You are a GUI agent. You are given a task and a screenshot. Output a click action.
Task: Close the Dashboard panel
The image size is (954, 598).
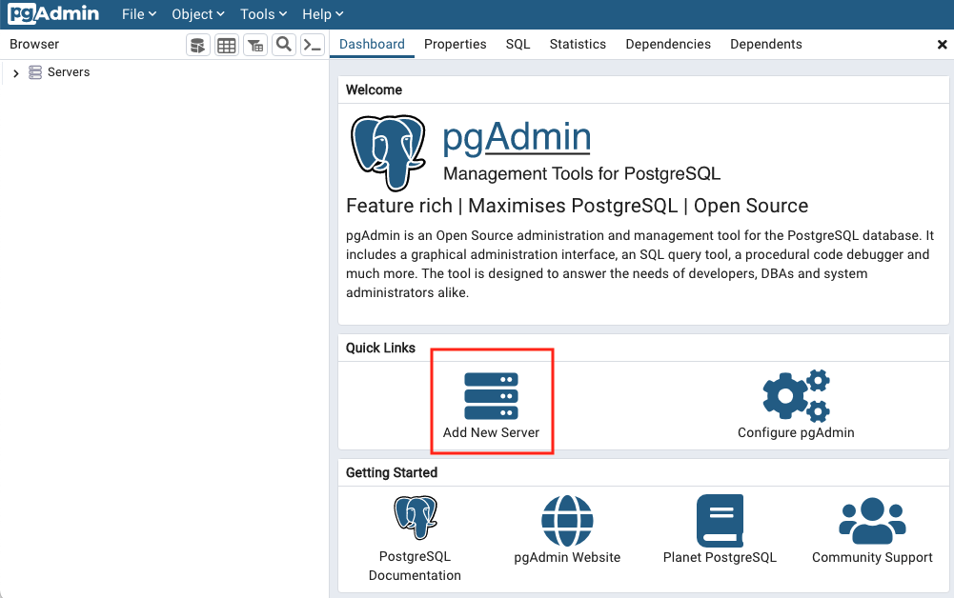pyautogui.click(x=942, y=44)
